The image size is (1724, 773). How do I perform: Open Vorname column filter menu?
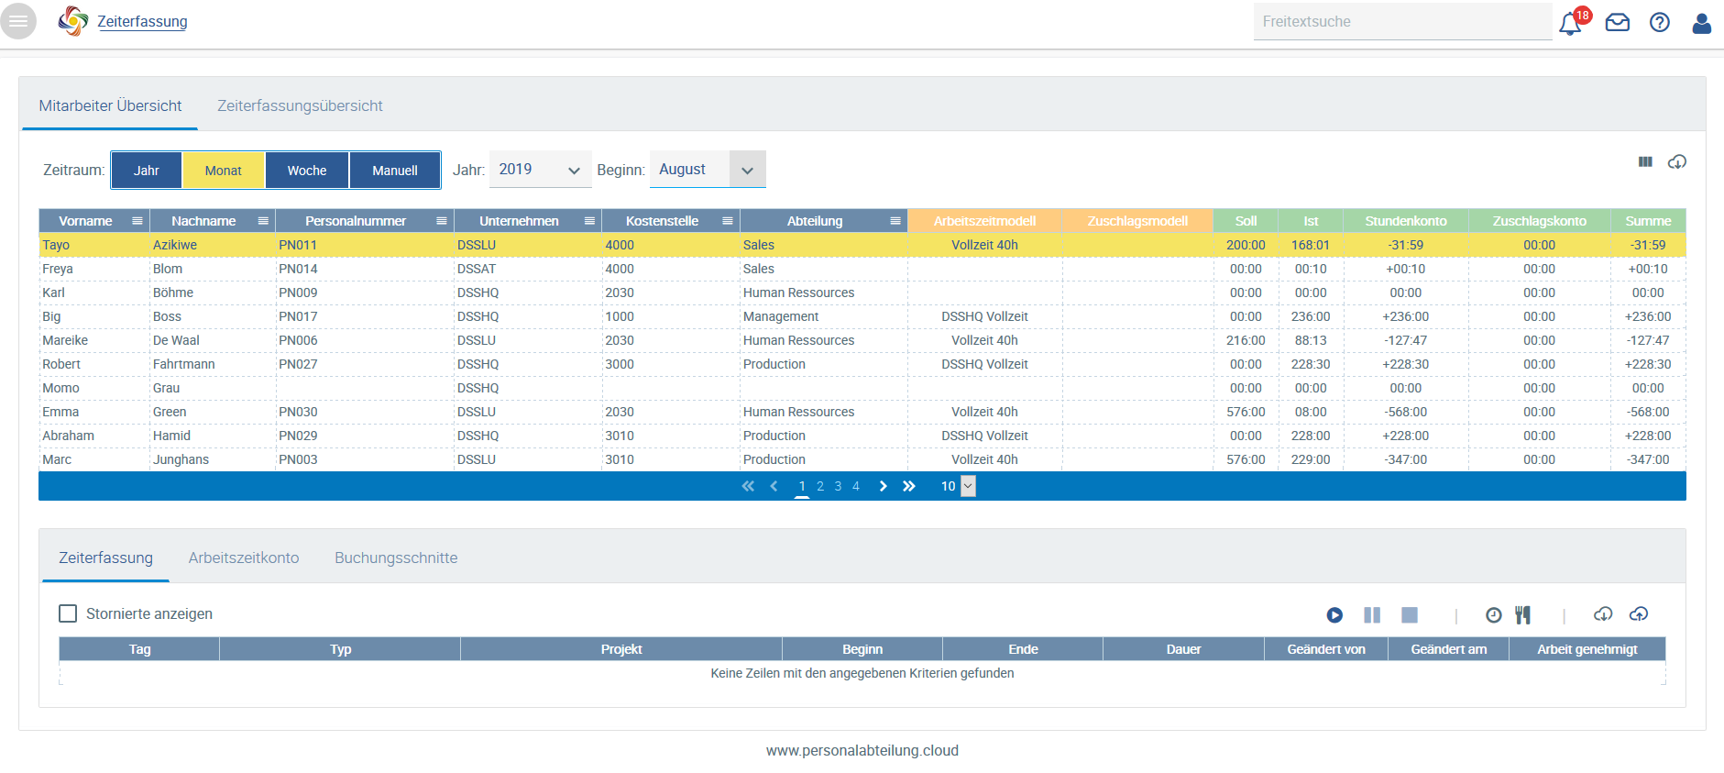(x=137, y=221)
